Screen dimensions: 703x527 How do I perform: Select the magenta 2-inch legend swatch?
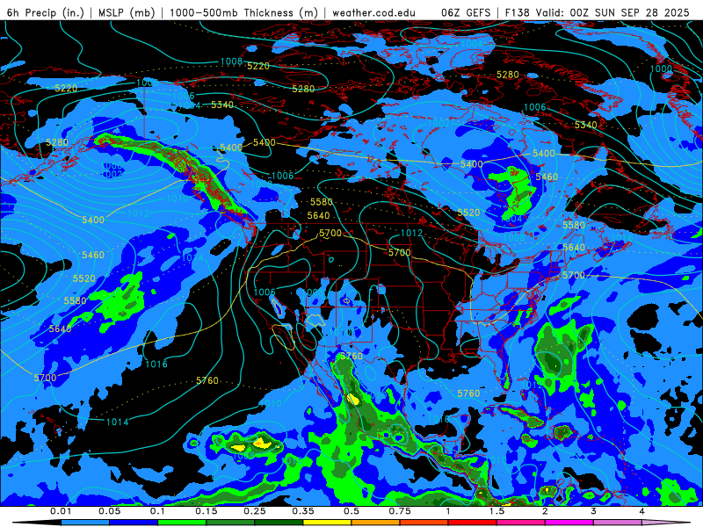coord(569,523)
